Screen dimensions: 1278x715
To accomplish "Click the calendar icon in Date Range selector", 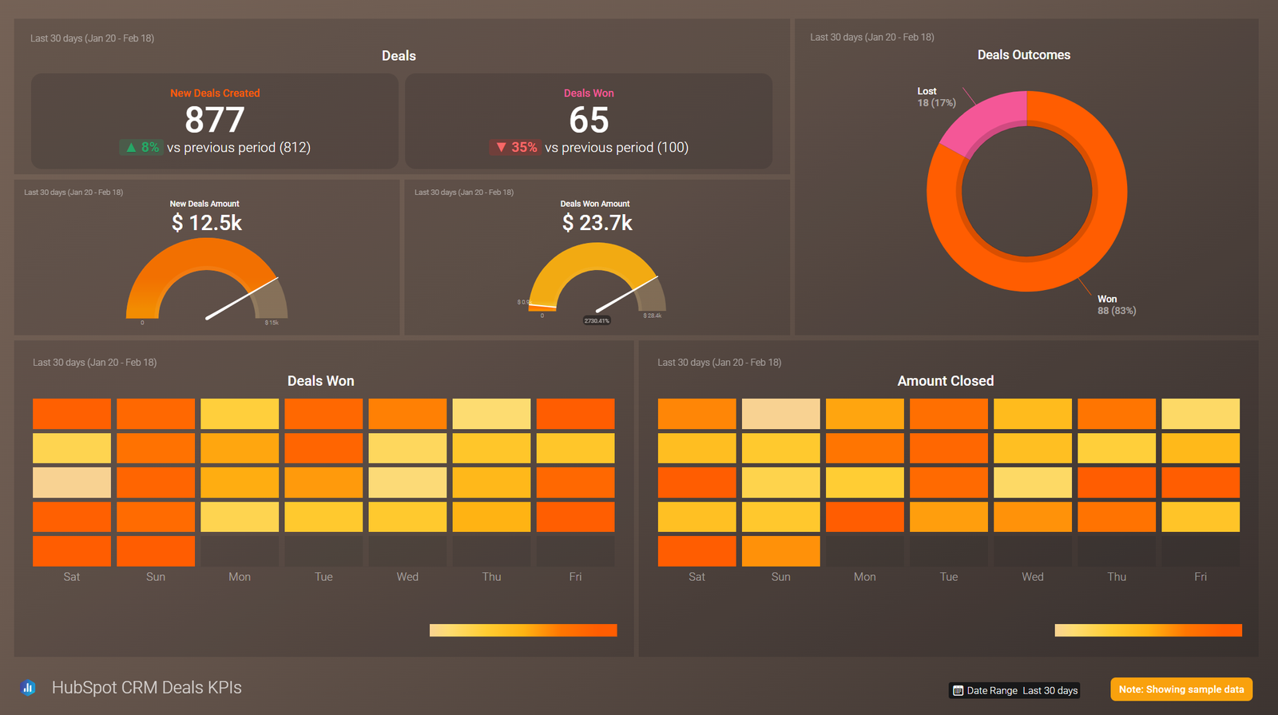I will point(958,690).
